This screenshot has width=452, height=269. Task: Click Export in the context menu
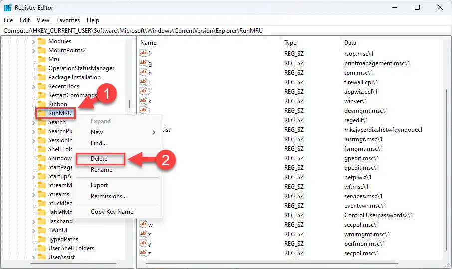click(99, 185)
